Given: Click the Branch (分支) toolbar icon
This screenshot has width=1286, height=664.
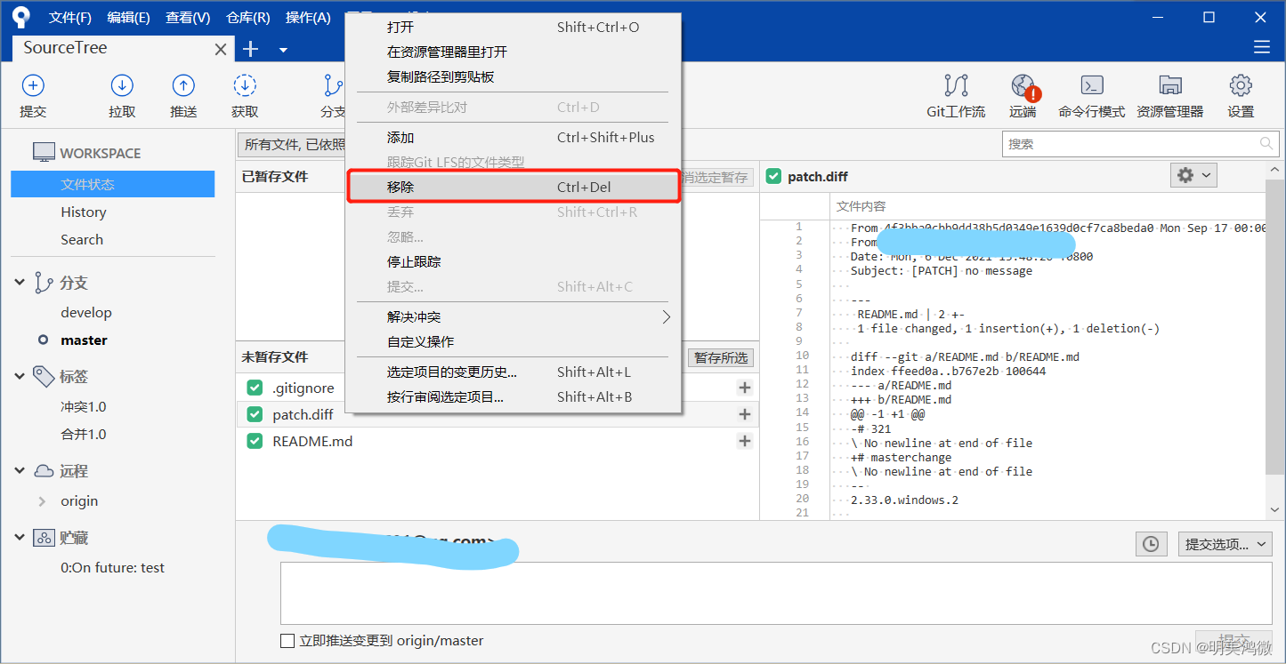Looking at the screenshot, I should 333,86.
